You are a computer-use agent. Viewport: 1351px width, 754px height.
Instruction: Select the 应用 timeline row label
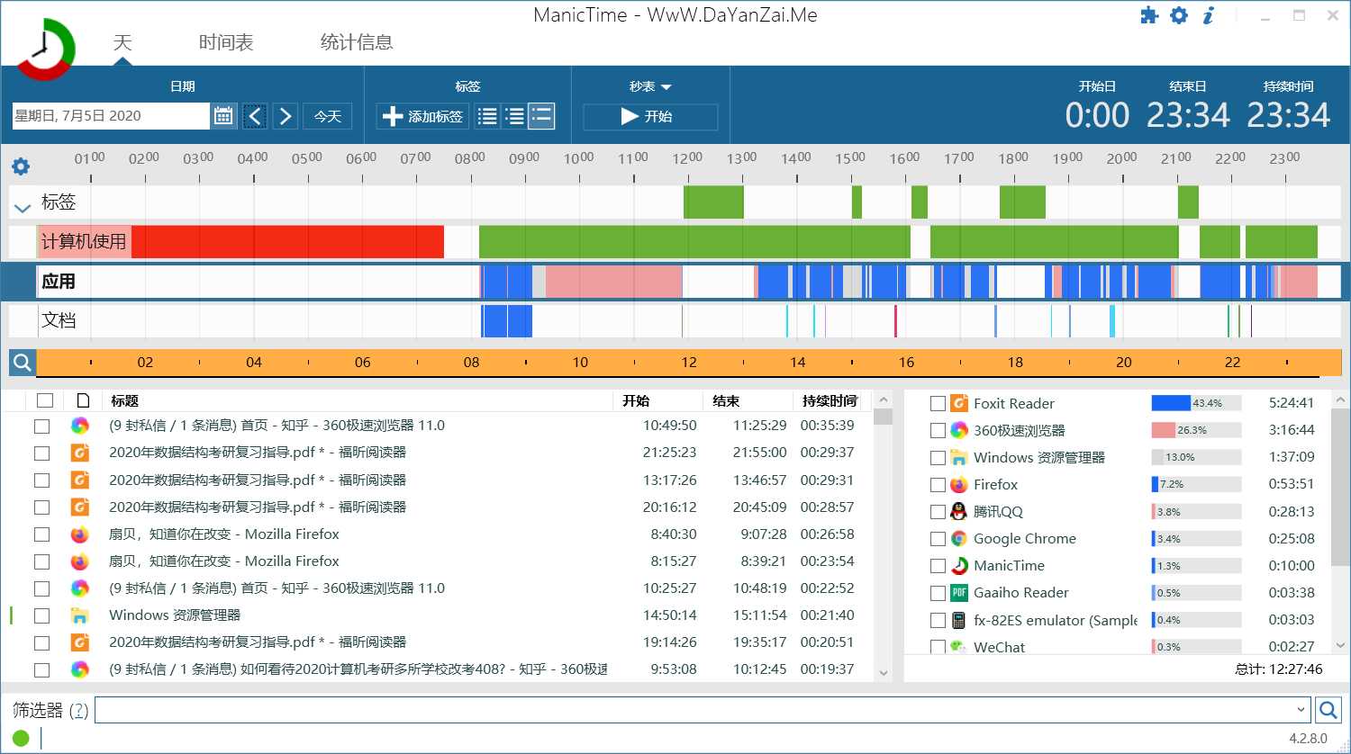[x=59, y=281]
